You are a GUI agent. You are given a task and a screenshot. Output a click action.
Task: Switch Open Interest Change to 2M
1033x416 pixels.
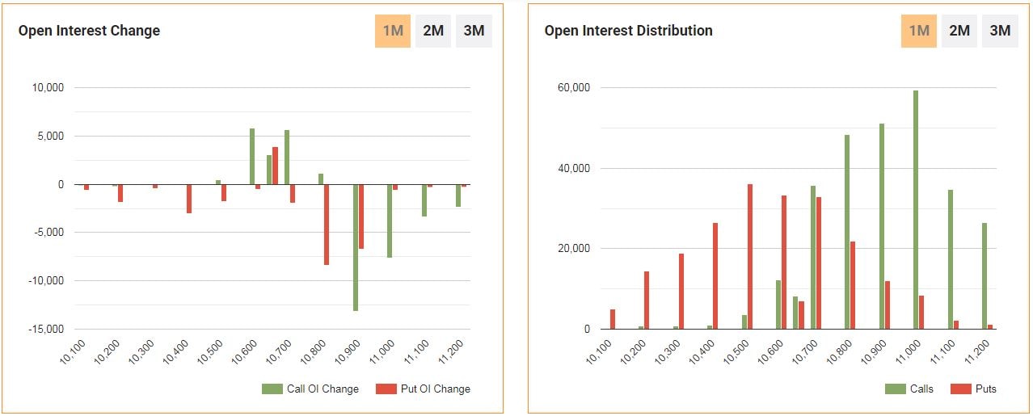pos(433,32)
